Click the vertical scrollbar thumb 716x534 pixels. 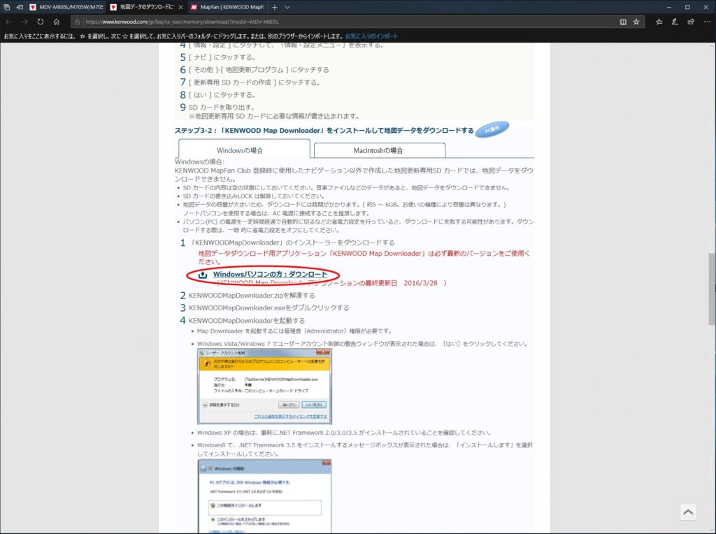pos(712,289)
